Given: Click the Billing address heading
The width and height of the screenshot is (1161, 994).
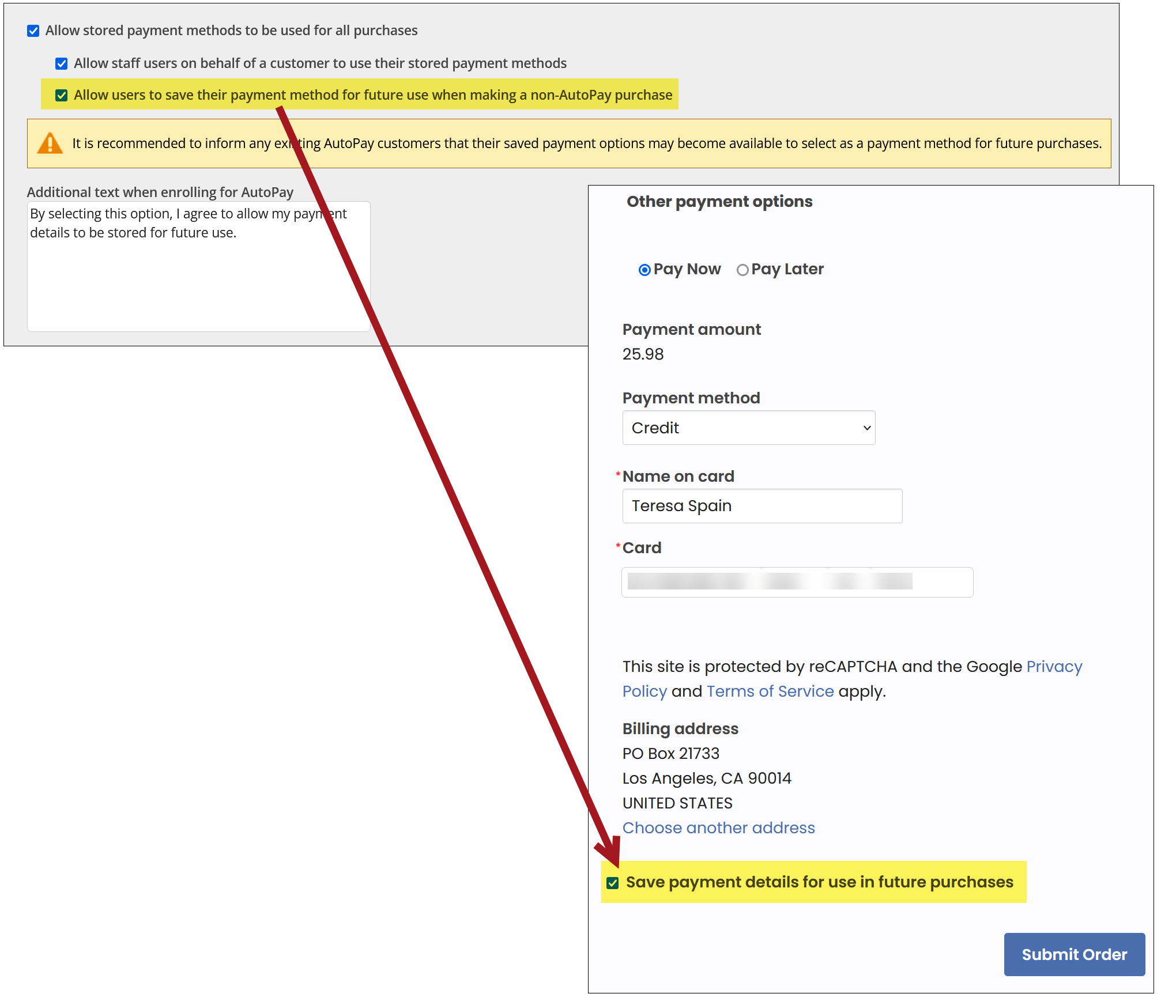Looking at the screenshot, I should (x=680, y=729).
